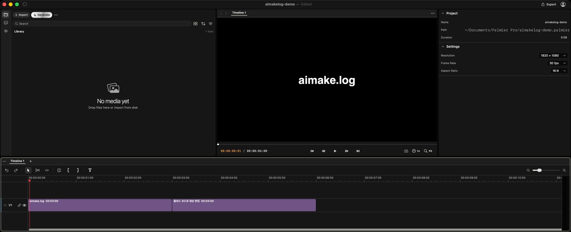Click the title bar chat bubble icon
Viewport: 571px width, 232px height.
pyautogui.click(x=25, y=4)
